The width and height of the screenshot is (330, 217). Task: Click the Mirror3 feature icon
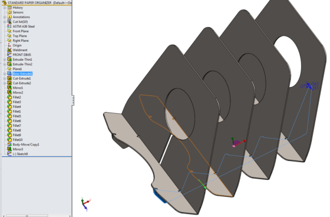[x=9, y=149]
